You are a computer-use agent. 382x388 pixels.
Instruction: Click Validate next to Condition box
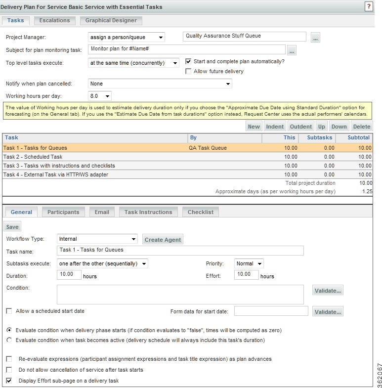tap(328, 291)
